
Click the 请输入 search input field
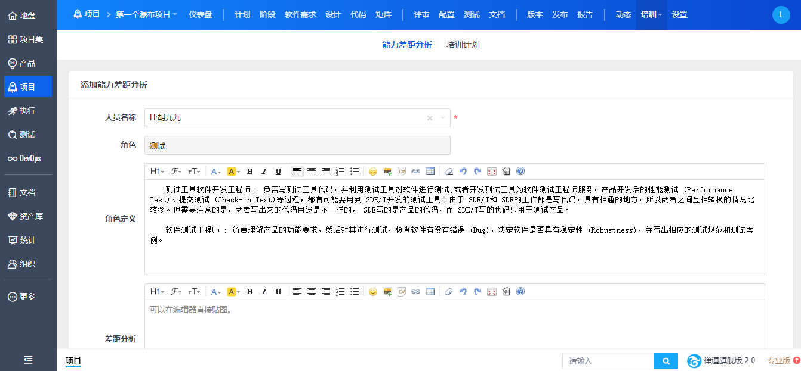(x=608, y=361)
